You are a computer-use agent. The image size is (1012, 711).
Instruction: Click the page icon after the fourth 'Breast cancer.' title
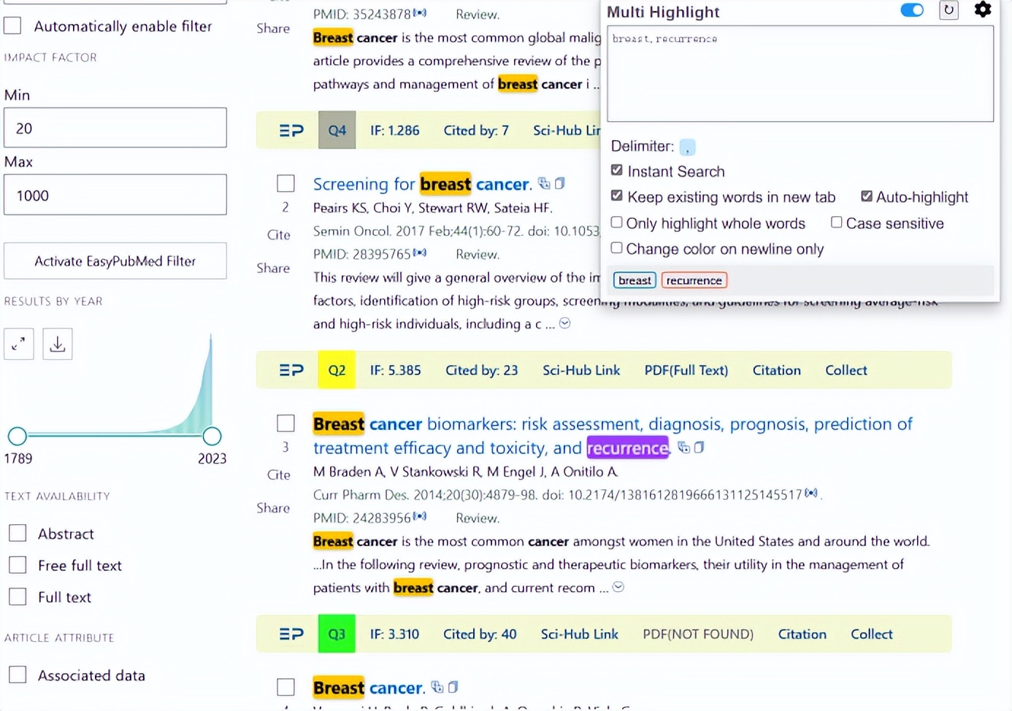click(x=453, y=687)
